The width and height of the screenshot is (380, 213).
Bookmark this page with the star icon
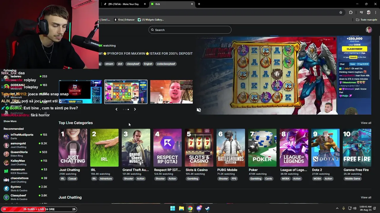tap(341, 12)
